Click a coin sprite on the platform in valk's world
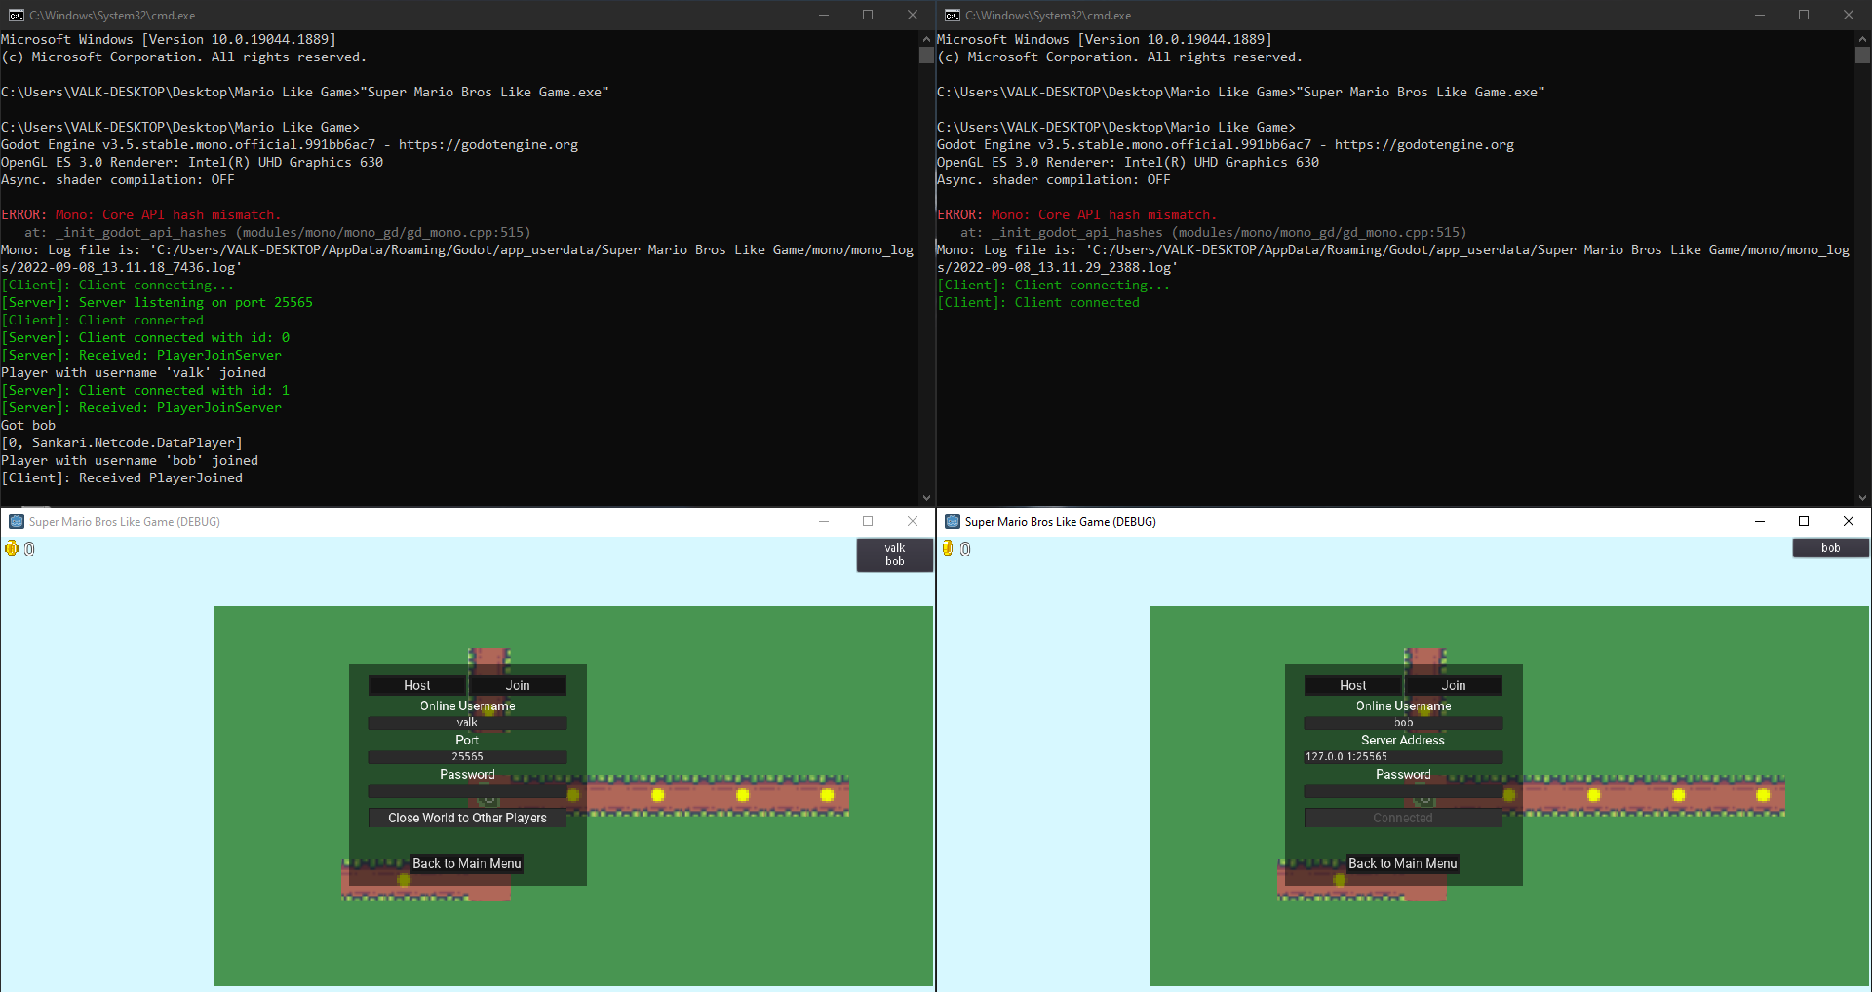This screenshot has width=1872, height=992. point(658,795)
